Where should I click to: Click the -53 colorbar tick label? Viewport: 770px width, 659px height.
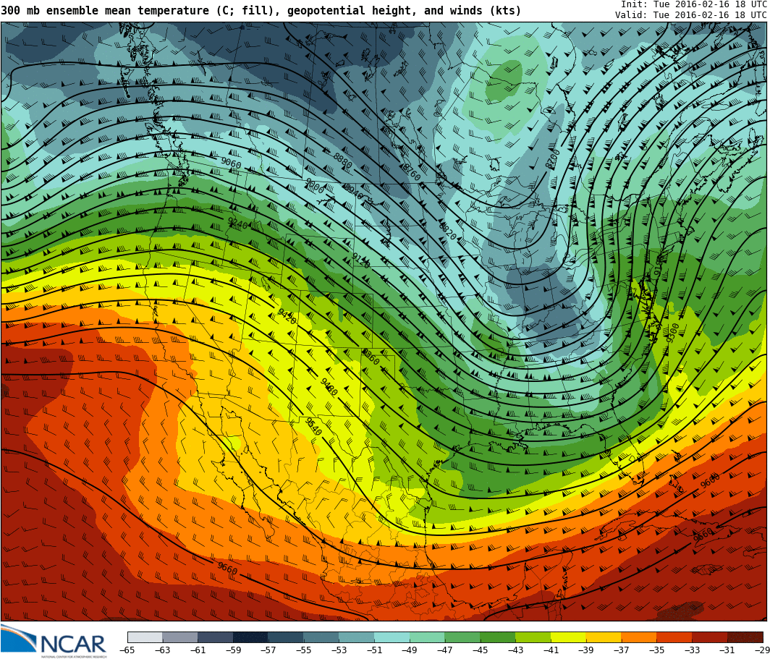(x=339, y=650)
